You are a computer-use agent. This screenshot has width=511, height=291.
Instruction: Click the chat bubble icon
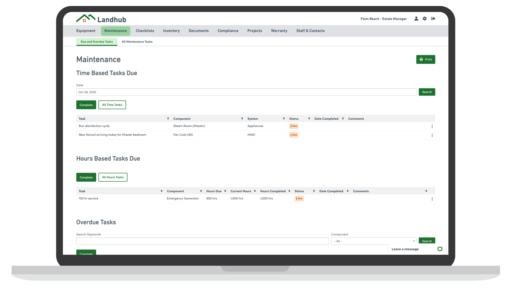coord(440,249)
